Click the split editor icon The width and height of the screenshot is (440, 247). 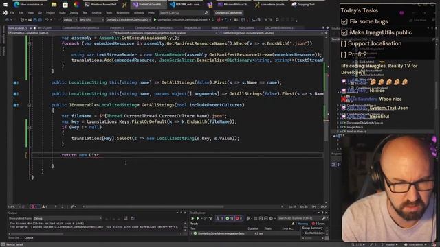(x=326, y=33)
